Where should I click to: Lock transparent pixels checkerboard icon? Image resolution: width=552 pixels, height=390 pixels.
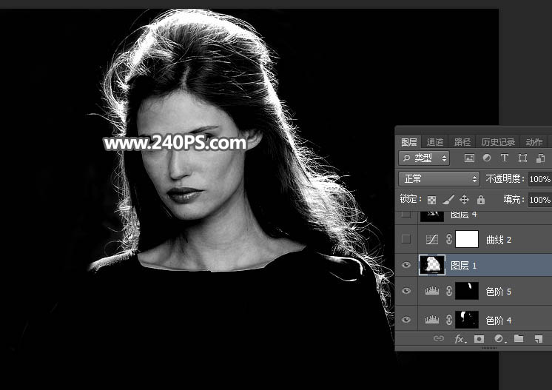pos(431,200)
